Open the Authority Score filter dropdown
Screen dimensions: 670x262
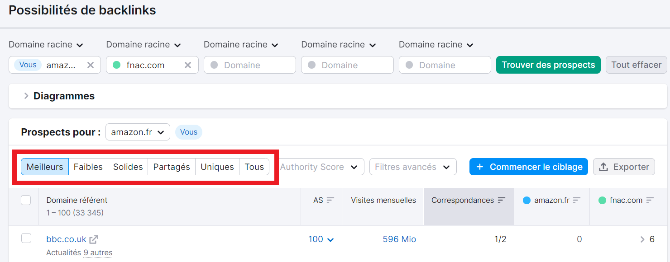tap(321, 167)
